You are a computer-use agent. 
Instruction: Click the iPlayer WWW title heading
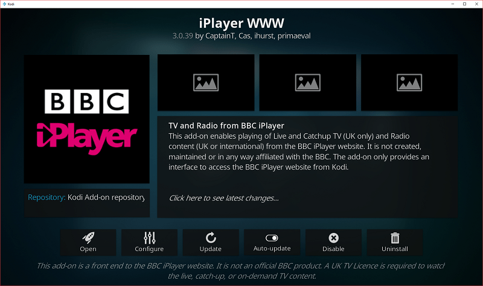coord(241,23)
